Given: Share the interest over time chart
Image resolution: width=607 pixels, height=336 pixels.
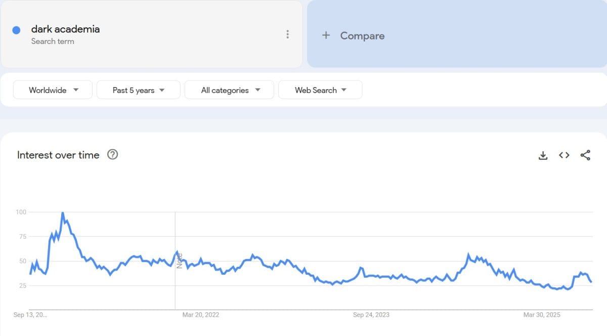Looking at the screenshot, I should 585,155.
